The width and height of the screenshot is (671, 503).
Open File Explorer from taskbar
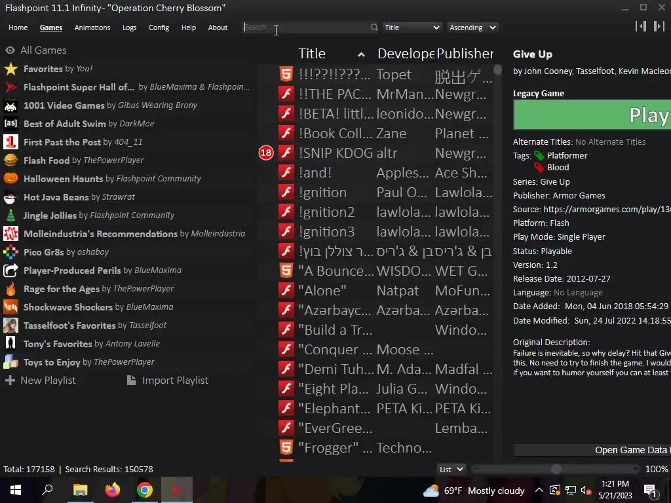point(80,490)
